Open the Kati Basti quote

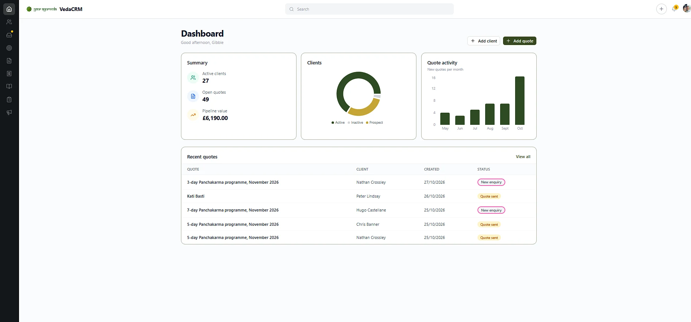[x=196, y=196]
